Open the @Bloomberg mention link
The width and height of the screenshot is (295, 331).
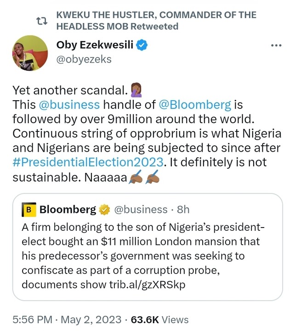coord(194,104)
